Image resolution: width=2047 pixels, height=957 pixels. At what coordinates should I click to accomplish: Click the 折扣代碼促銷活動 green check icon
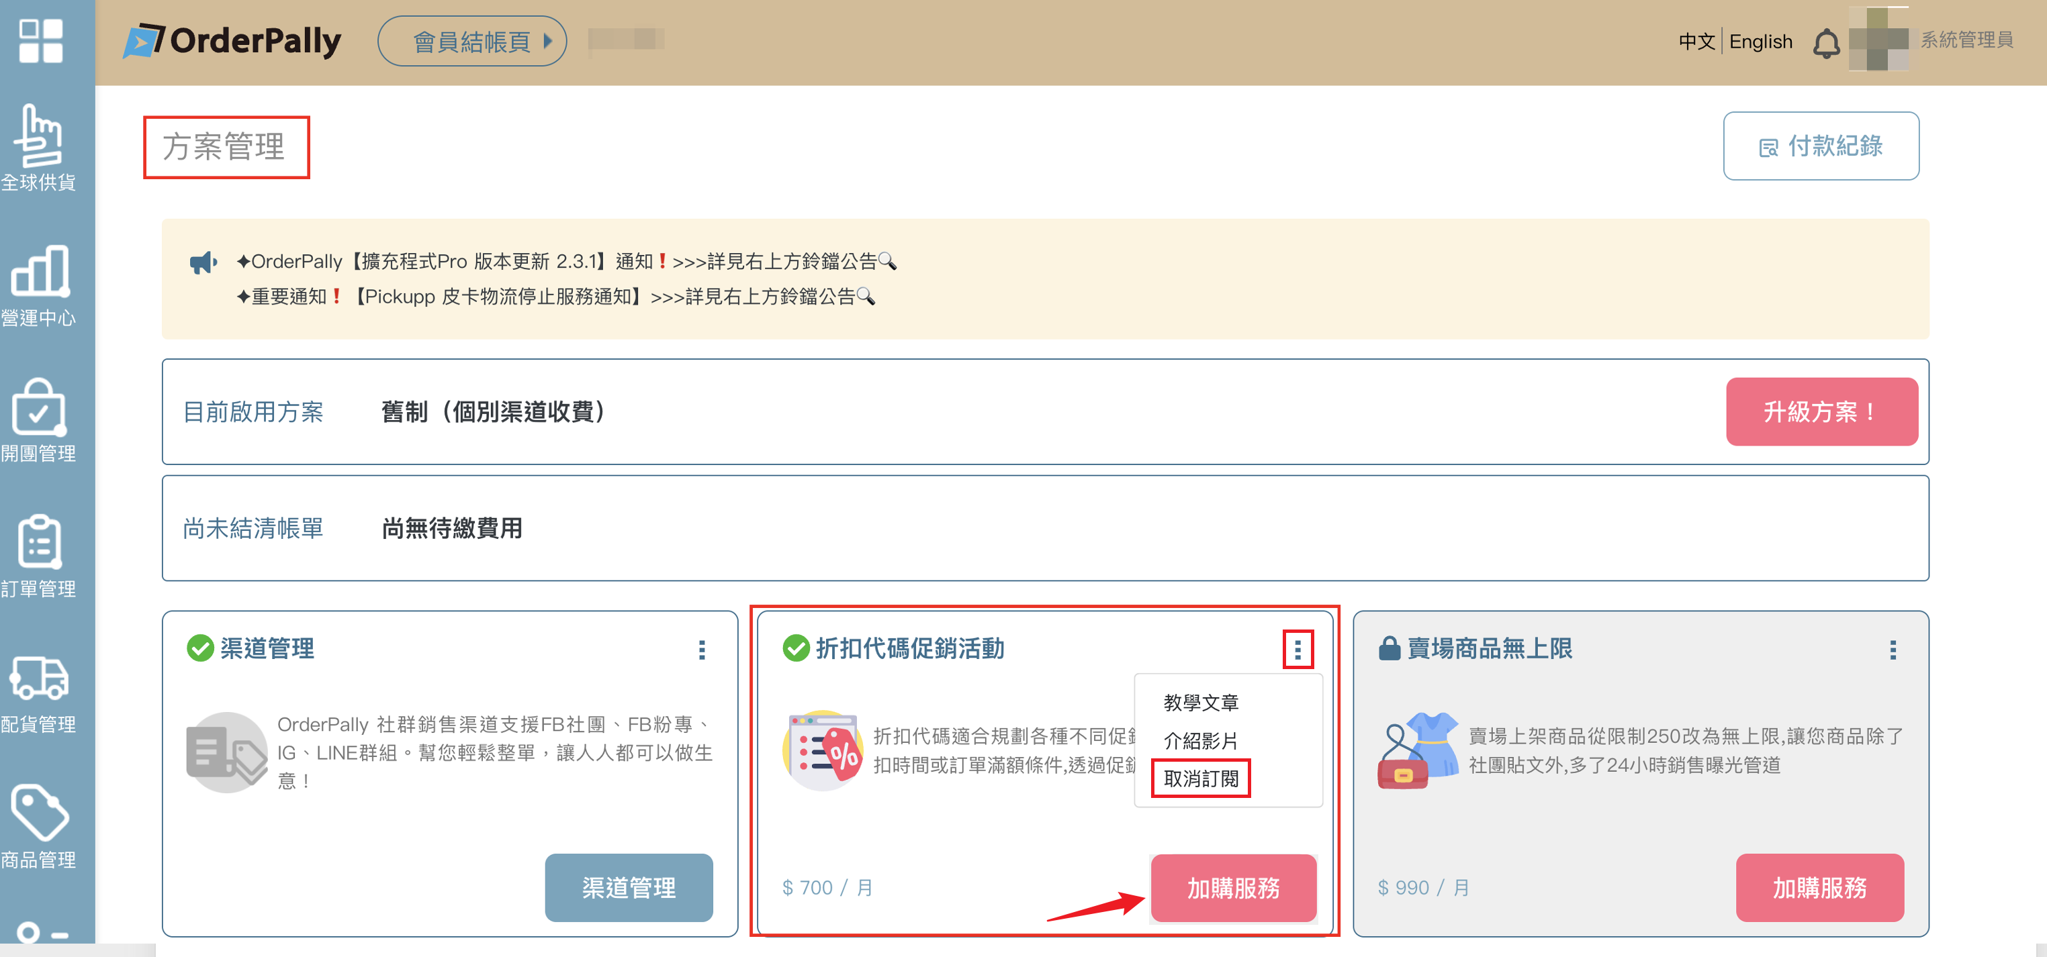click(x=795, y=648)
